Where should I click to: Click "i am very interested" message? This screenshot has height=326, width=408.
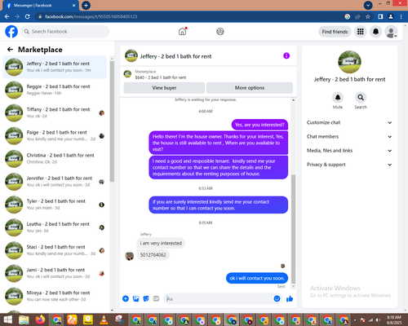(x=161, y=243)
